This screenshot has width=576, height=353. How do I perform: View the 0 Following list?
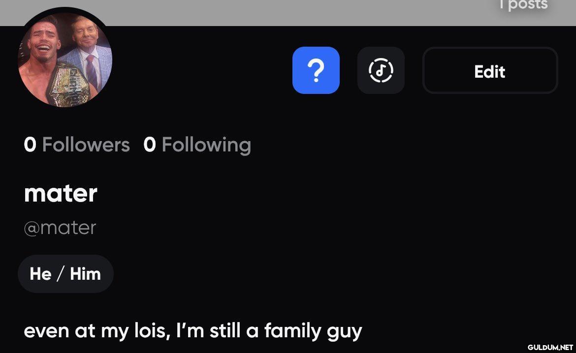pyautogui.click(x=197, y=145)
